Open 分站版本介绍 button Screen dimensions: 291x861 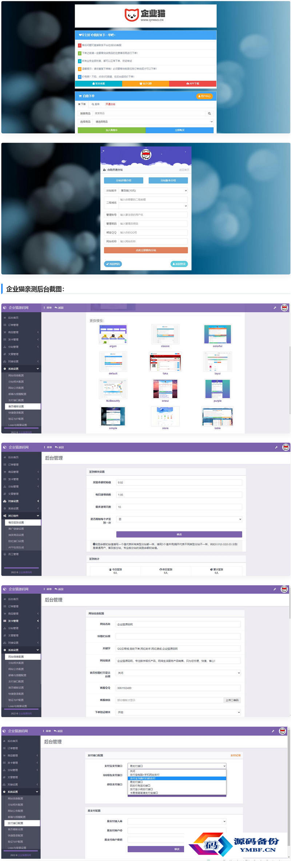click(168, 180)
